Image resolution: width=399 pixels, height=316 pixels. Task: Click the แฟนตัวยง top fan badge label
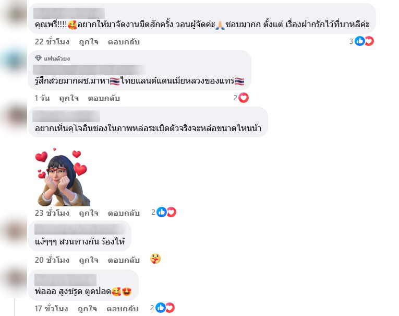pyautogui.click(x=57, y=58)
